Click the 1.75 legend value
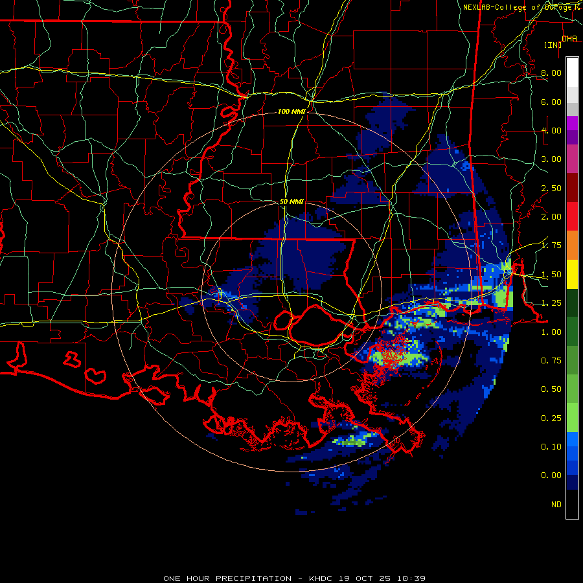 coord(551,246)
